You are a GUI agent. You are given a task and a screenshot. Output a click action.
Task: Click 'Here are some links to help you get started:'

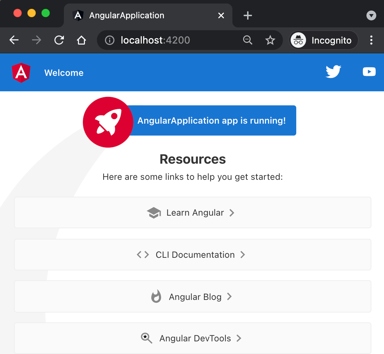tap(193, 177)
